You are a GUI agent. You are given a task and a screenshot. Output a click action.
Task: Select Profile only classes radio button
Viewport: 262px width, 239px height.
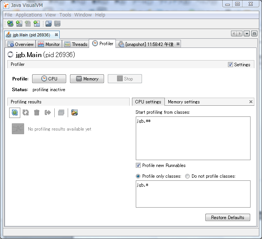tap(138, 176)
